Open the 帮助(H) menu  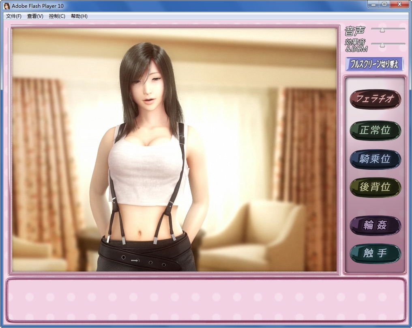(x=79, y=16)
